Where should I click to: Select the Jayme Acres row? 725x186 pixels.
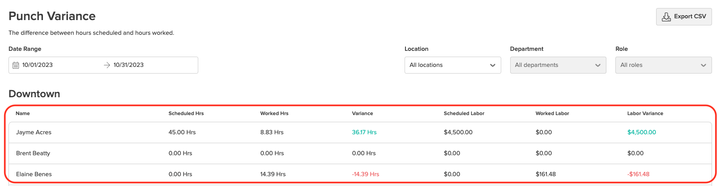34,132
